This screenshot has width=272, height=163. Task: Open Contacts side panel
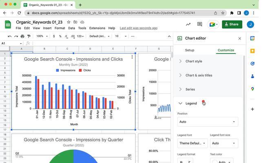tap(252, 76)
